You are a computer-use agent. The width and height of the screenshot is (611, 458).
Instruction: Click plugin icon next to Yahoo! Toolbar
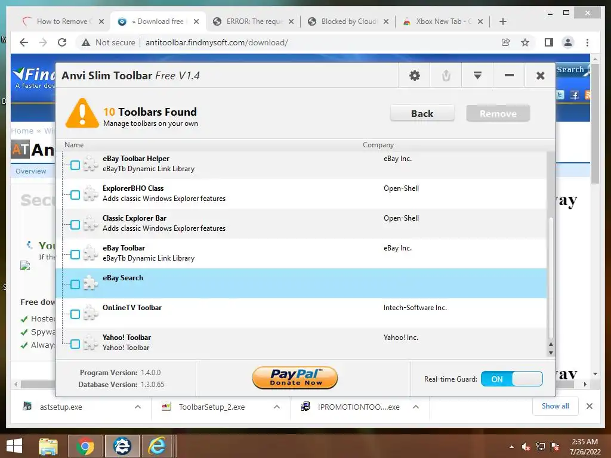[x=91, y=342]
